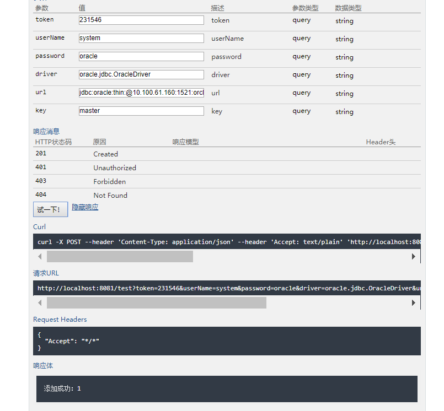Click the url field with the jdbc connection string
Image resolution: width=444 pixels, height=411 pixels.
[141, 93]
